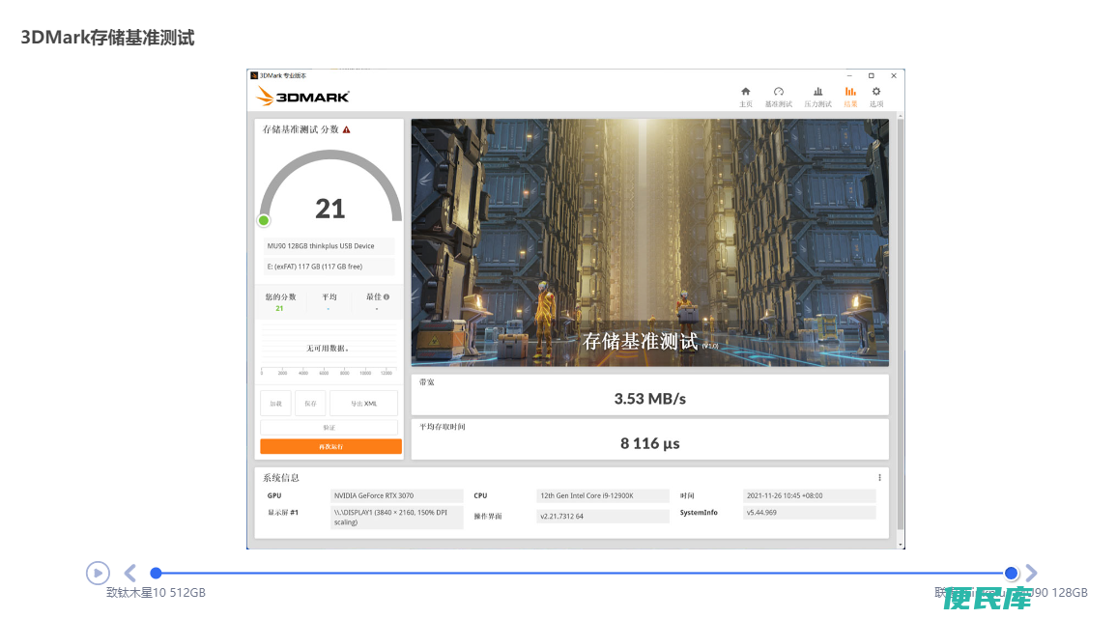Viewport: 1117px width, 619px height.
Task: Select the GPU value NVIDIA GeForce RTX 3070
Action: coord(374,495)
